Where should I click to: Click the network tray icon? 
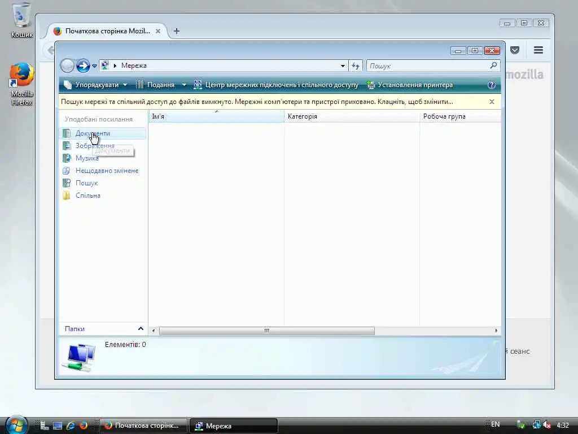(x=536, y=425)
